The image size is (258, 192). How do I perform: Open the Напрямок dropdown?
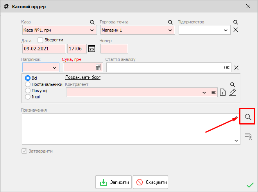[x=54, y=68]
